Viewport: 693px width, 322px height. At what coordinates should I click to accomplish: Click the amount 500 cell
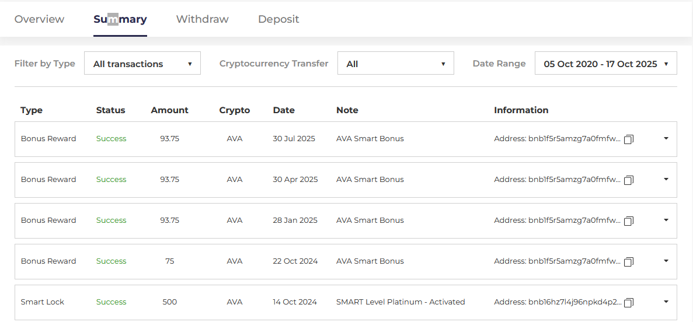click(x=170, y=302)
